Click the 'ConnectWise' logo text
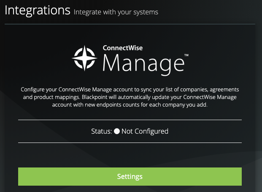Image resolution: width=262 pixels, height=192 pixels. click(x=123, y=48)
